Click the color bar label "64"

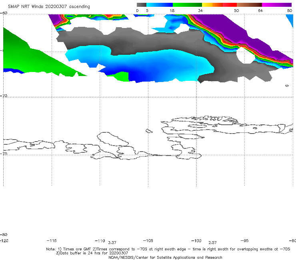pyautogui.click(x=260, y=10)
